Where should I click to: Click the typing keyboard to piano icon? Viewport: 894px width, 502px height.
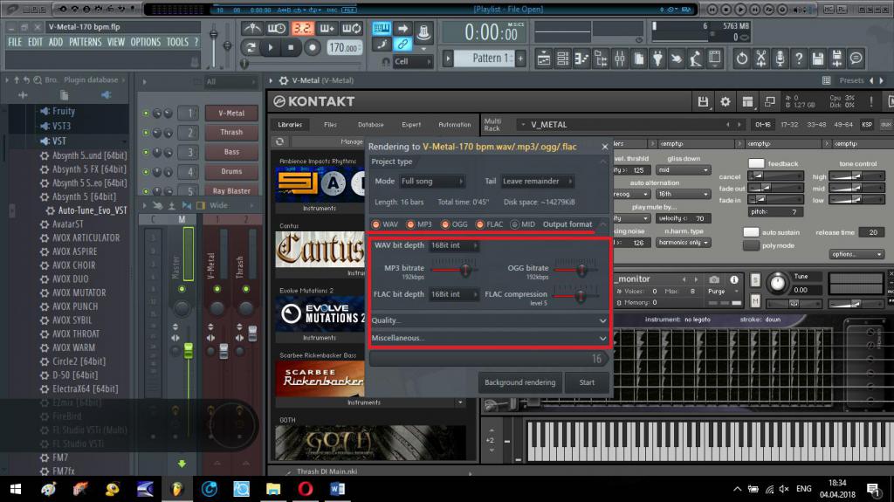382,28
